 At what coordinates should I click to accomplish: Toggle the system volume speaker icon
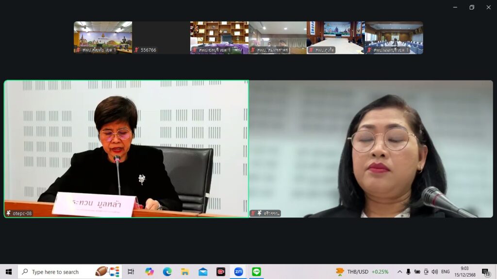(x=434, y=272)
